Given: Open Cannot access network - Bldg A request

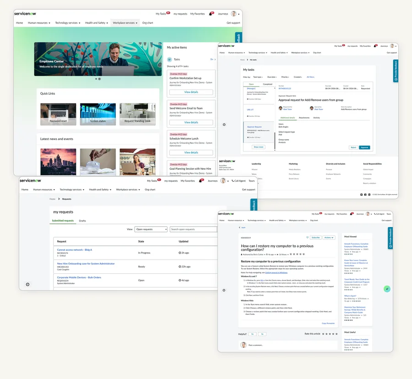Looking at the screenshot, I should pyautogui.click(x=75, y=250).
